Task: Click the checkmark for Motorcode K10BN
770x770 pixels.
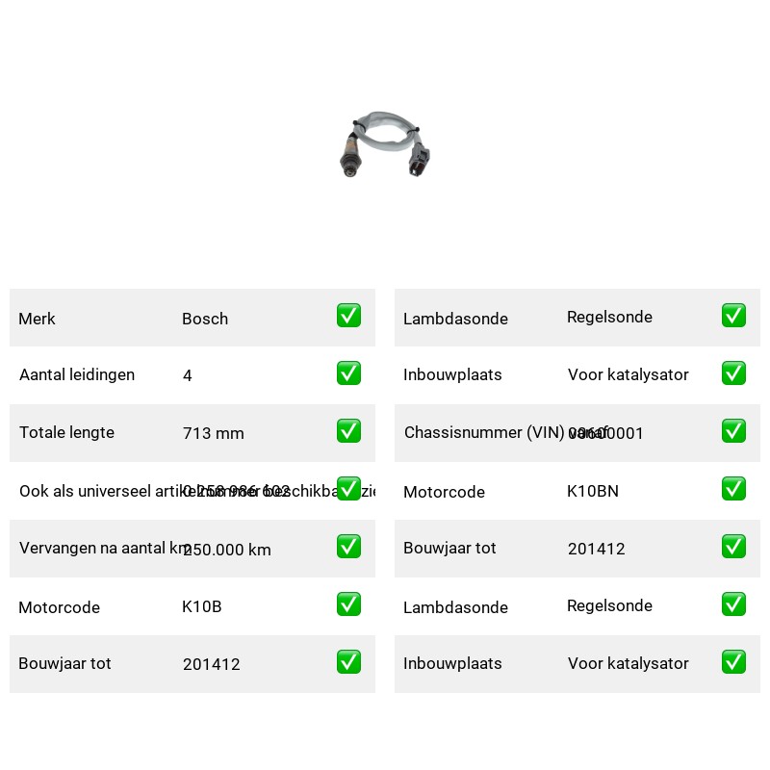Action: coord(733,489)
